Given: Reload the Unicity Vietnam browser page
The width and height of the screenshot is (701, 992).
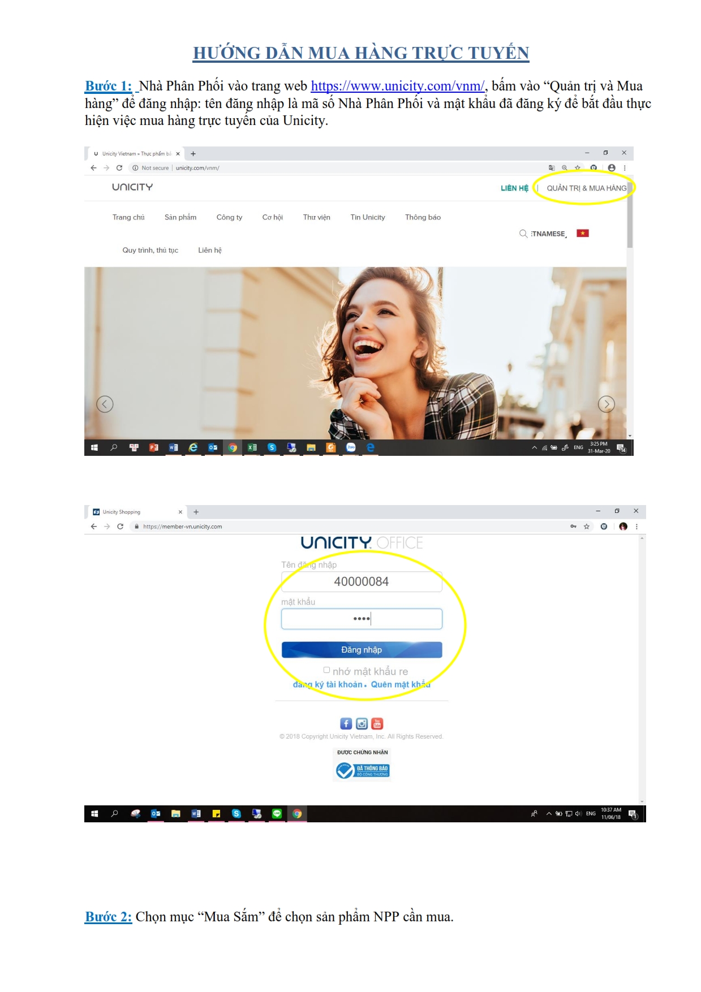Looking at the screenshot, I should point(119,168).
